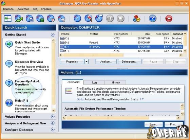Click the Analyze toolbar icon with magnifier
Image resolution: width=190 pixels, height=140 pixels.
click(x=88, y=18)
